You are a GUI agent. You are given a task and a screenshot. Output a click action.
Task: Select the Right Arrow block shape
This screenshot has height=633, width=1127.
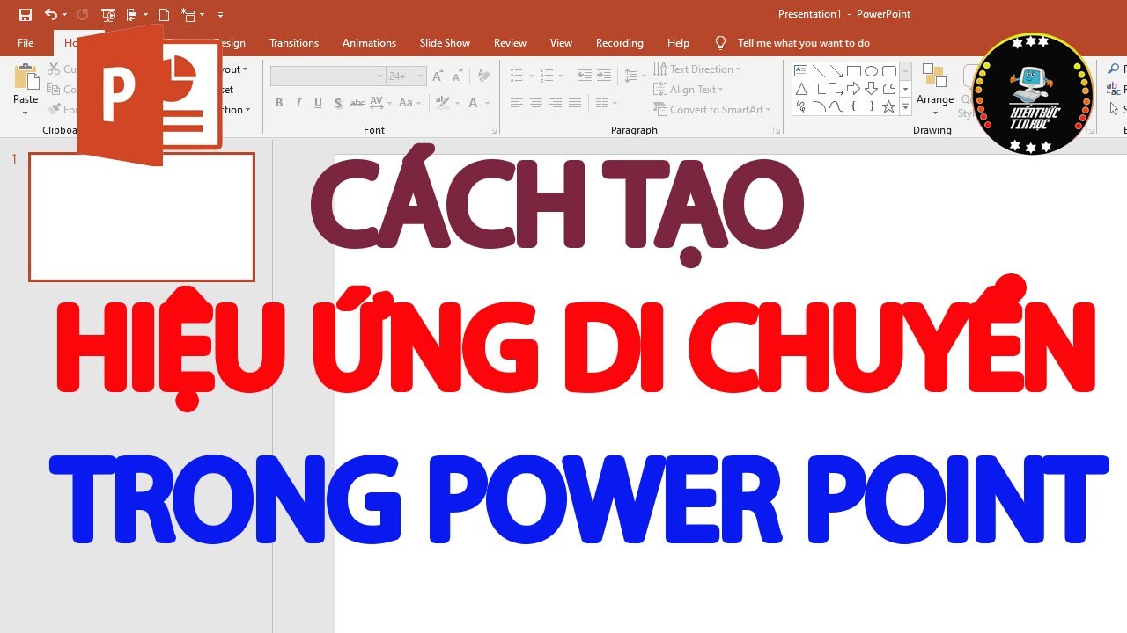pos(854,89)
